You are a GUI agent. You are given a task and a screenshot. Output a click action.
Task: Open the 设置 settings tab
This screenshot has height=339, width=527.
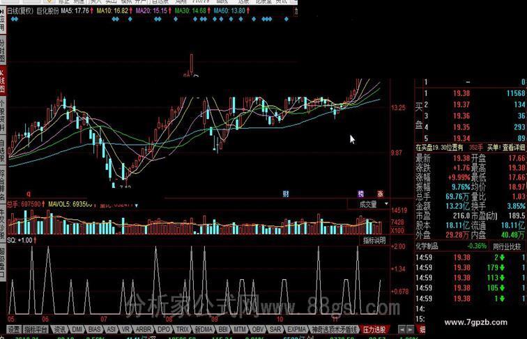click(14, 329)
